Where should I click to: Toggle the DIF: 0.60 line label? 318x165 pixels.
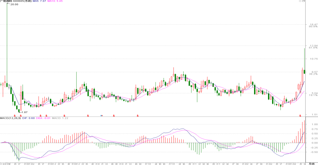coord(28,118)
